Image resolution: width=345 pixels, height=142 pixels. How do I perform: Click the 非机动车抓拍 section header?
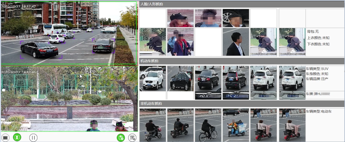[x=151, y=104]
